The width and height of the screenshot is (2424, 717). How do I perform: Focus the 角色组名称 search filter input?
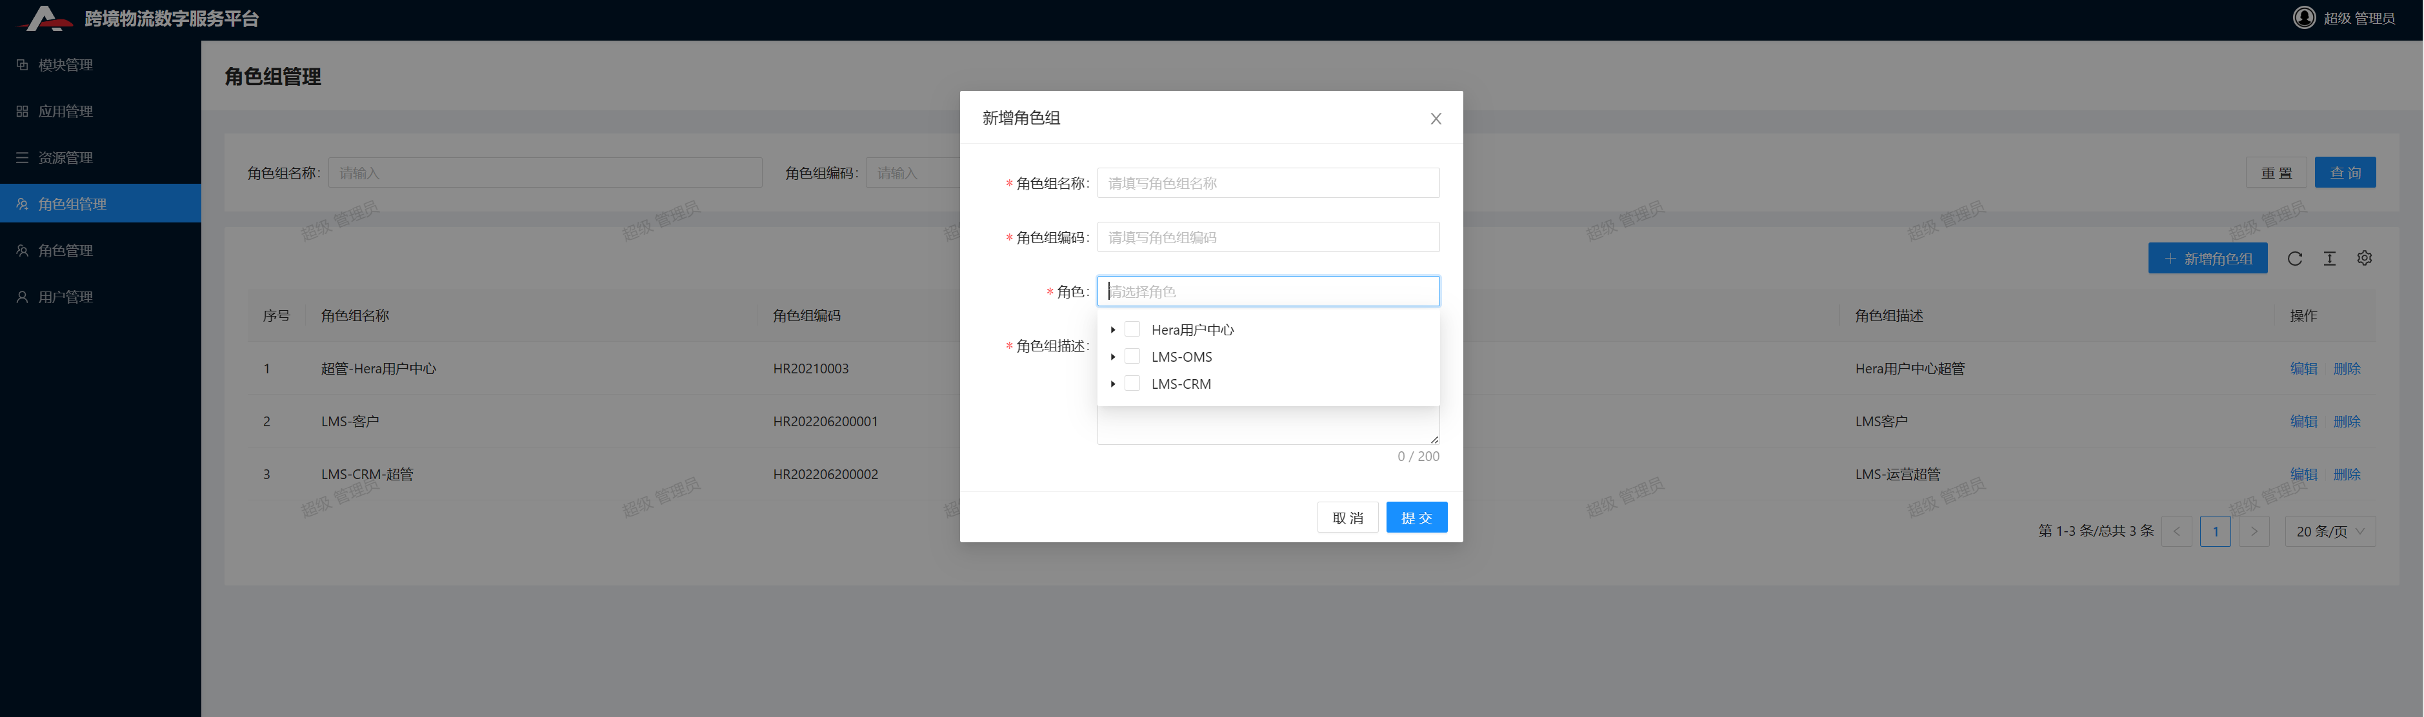545,172
